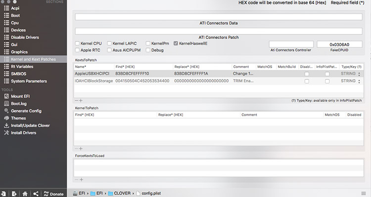Select Kernel and Kext Patches section
Screen dimensions: 371x197
point(33,59)
